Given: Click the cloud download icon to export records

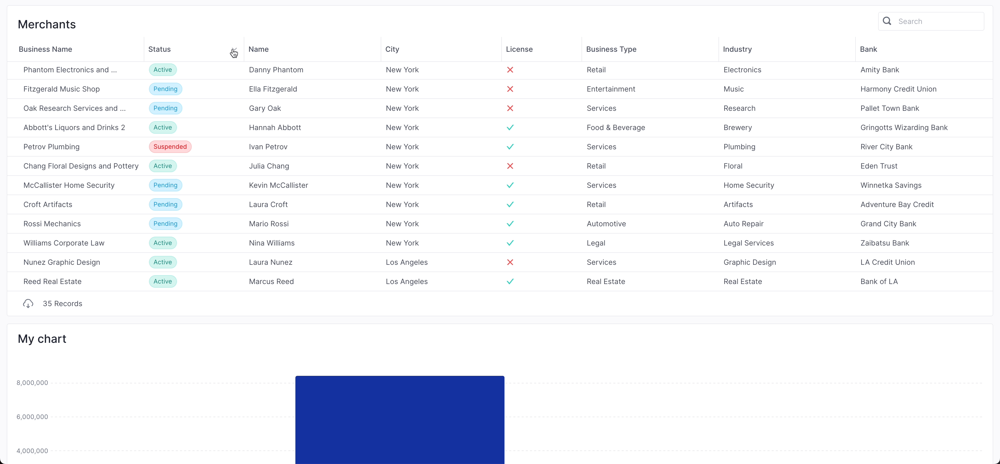Looking at the screenshot, I should [28, 304].
